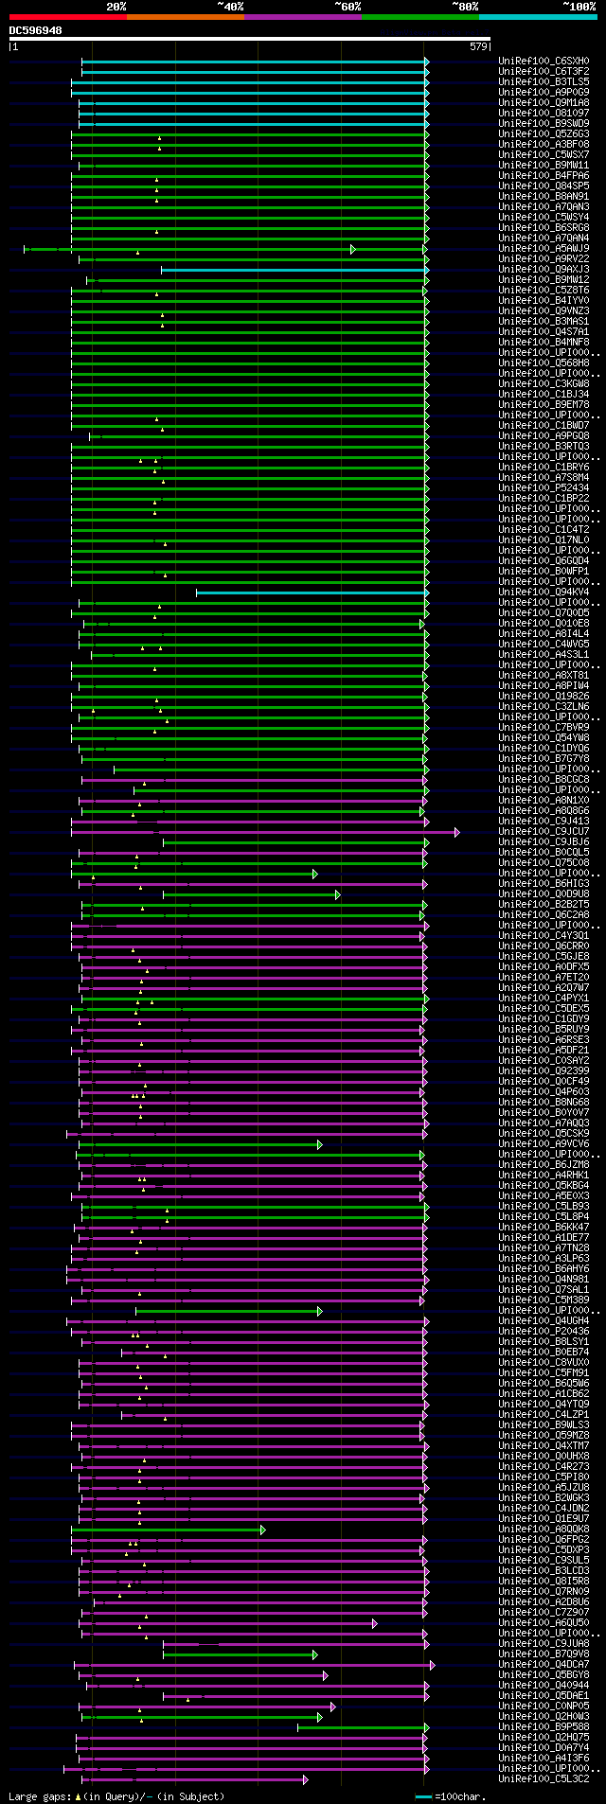
Task: Click the UniRef100_B9P588 hit label
Action: 544,1727
